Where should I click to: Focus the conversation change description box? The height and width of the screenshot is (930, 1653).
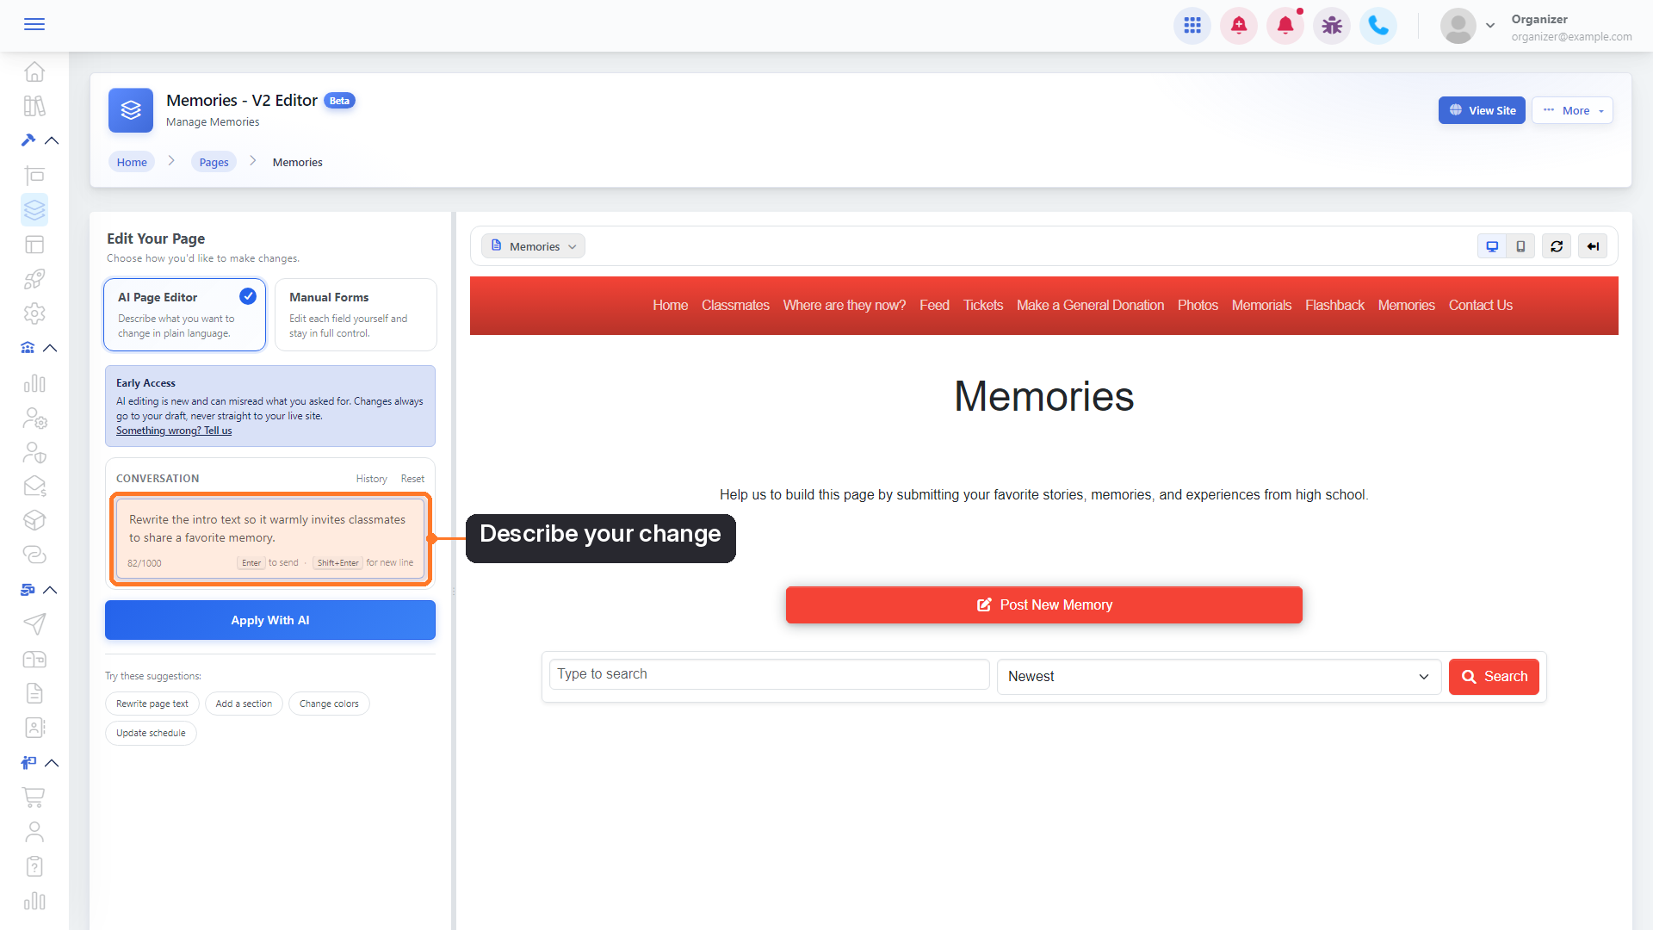(x=270, y=539)
